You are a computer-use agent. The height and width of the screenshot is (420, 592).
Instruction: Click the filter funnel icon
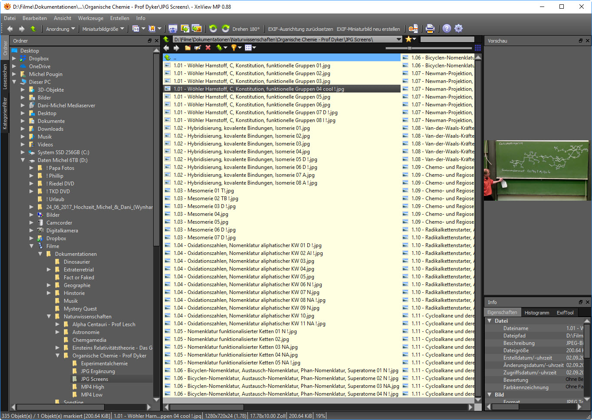click(x=234, y=48)
